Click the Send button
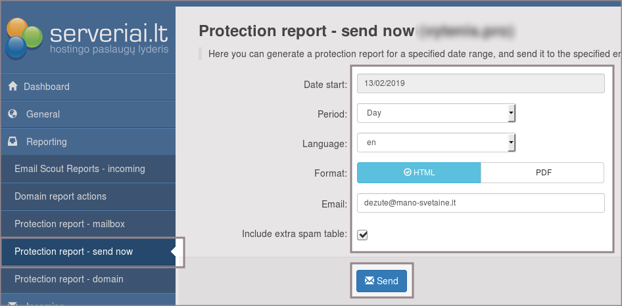Screen dimensions: 622x306 [x=381, y=281]
